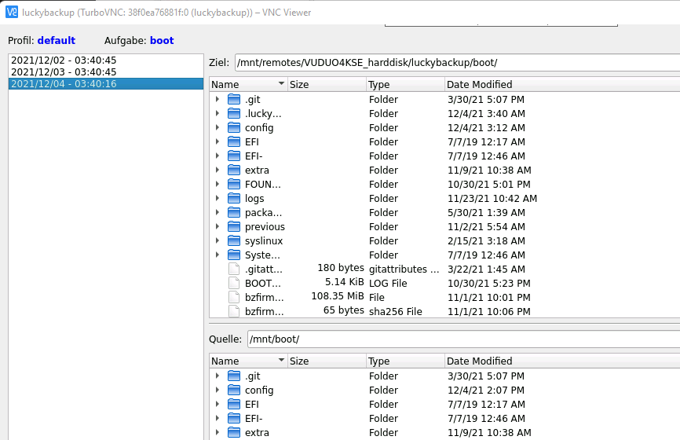Sort Ziel list by Date Modified column
Screen dimensions: 680x440
562,84
